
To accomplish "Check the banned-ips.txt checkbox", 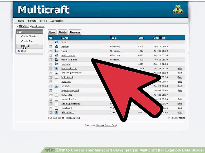I will (x=51, y=69).
